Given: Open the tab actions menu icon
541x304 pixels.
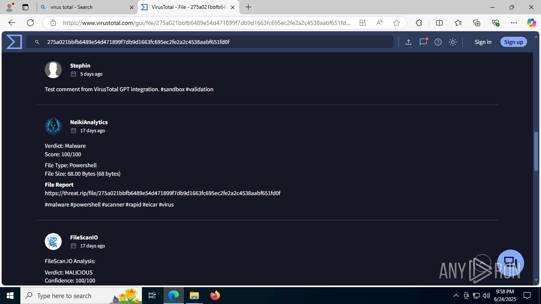Looking at the screenshot, I should [25, 7].
